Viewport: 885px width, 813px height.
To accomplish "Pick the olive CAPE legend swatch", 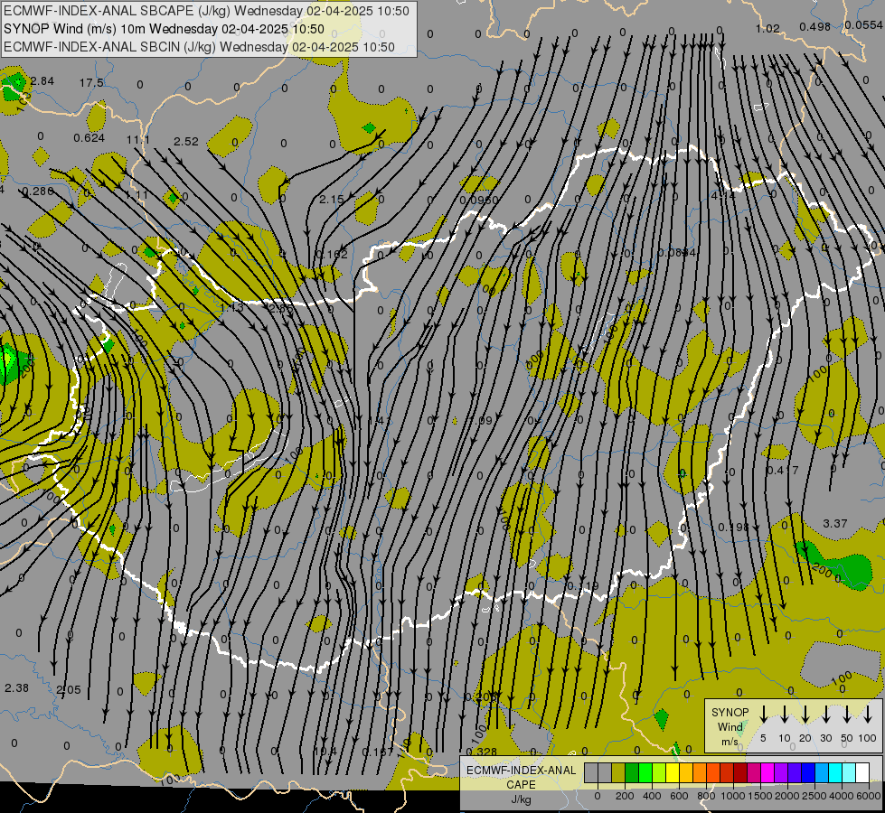I will 618,773.
